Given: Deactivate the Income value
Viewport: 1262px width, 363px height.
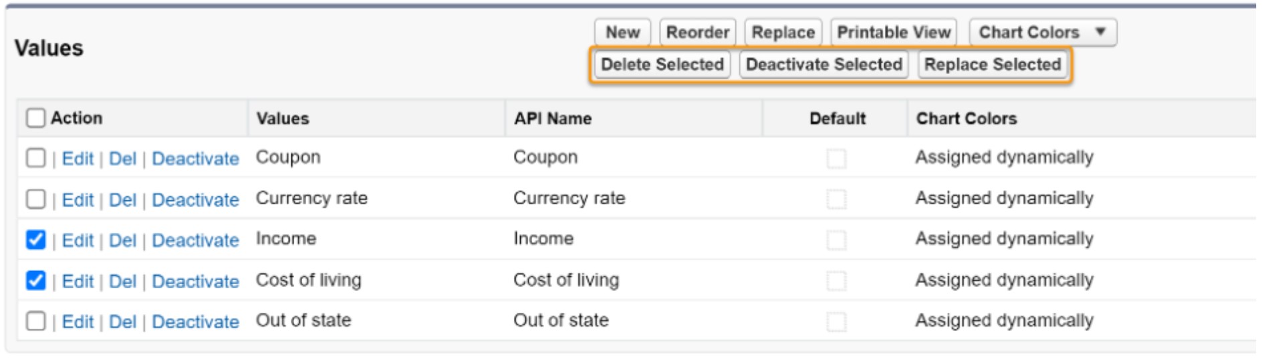Looking at the screenshot, I should coord(195,240).
